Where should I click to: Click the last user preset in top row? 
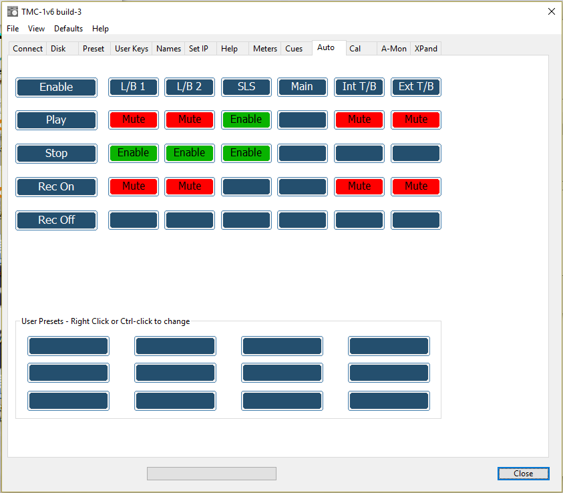pyautogui.click(x=389, y=346)
